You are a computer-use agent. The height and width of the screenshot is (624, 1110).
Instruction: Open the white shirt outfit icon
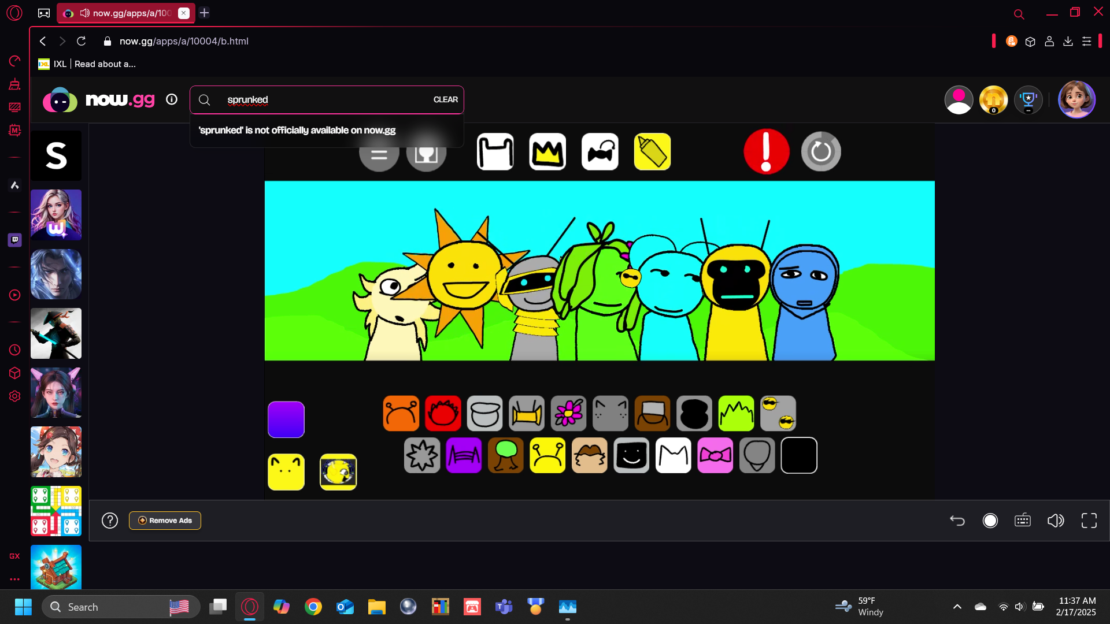[495, 151]
